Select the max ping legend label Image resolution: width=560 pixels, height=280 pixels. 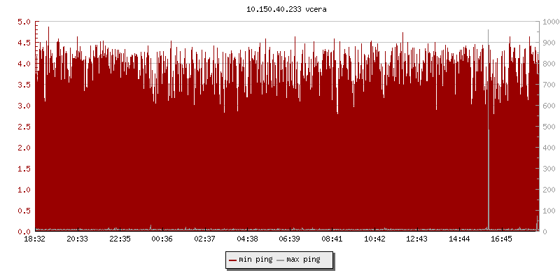click(x=303, y=260)
